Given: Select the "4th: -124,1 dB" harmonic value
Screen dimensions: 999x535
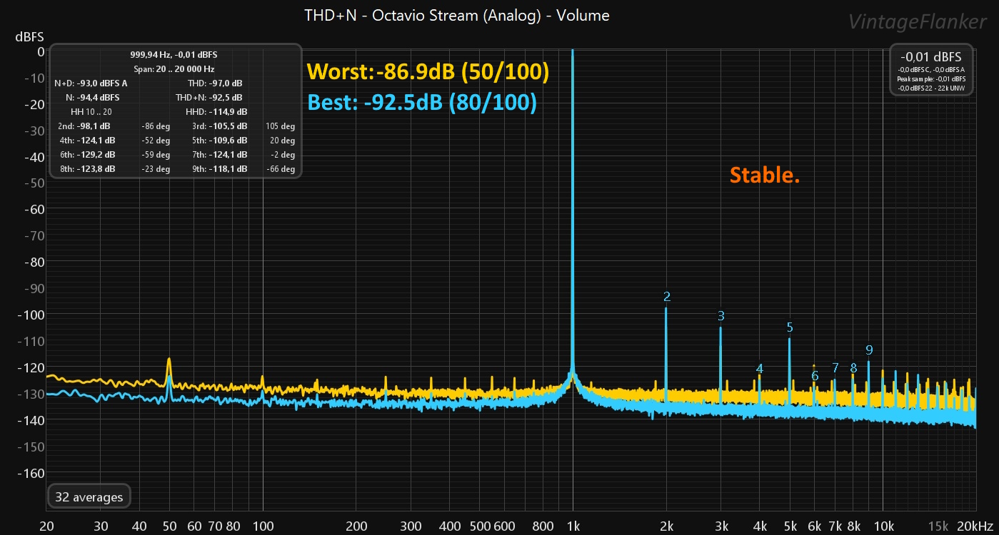Looking at the screenshot, I should [x=87, y=141].
